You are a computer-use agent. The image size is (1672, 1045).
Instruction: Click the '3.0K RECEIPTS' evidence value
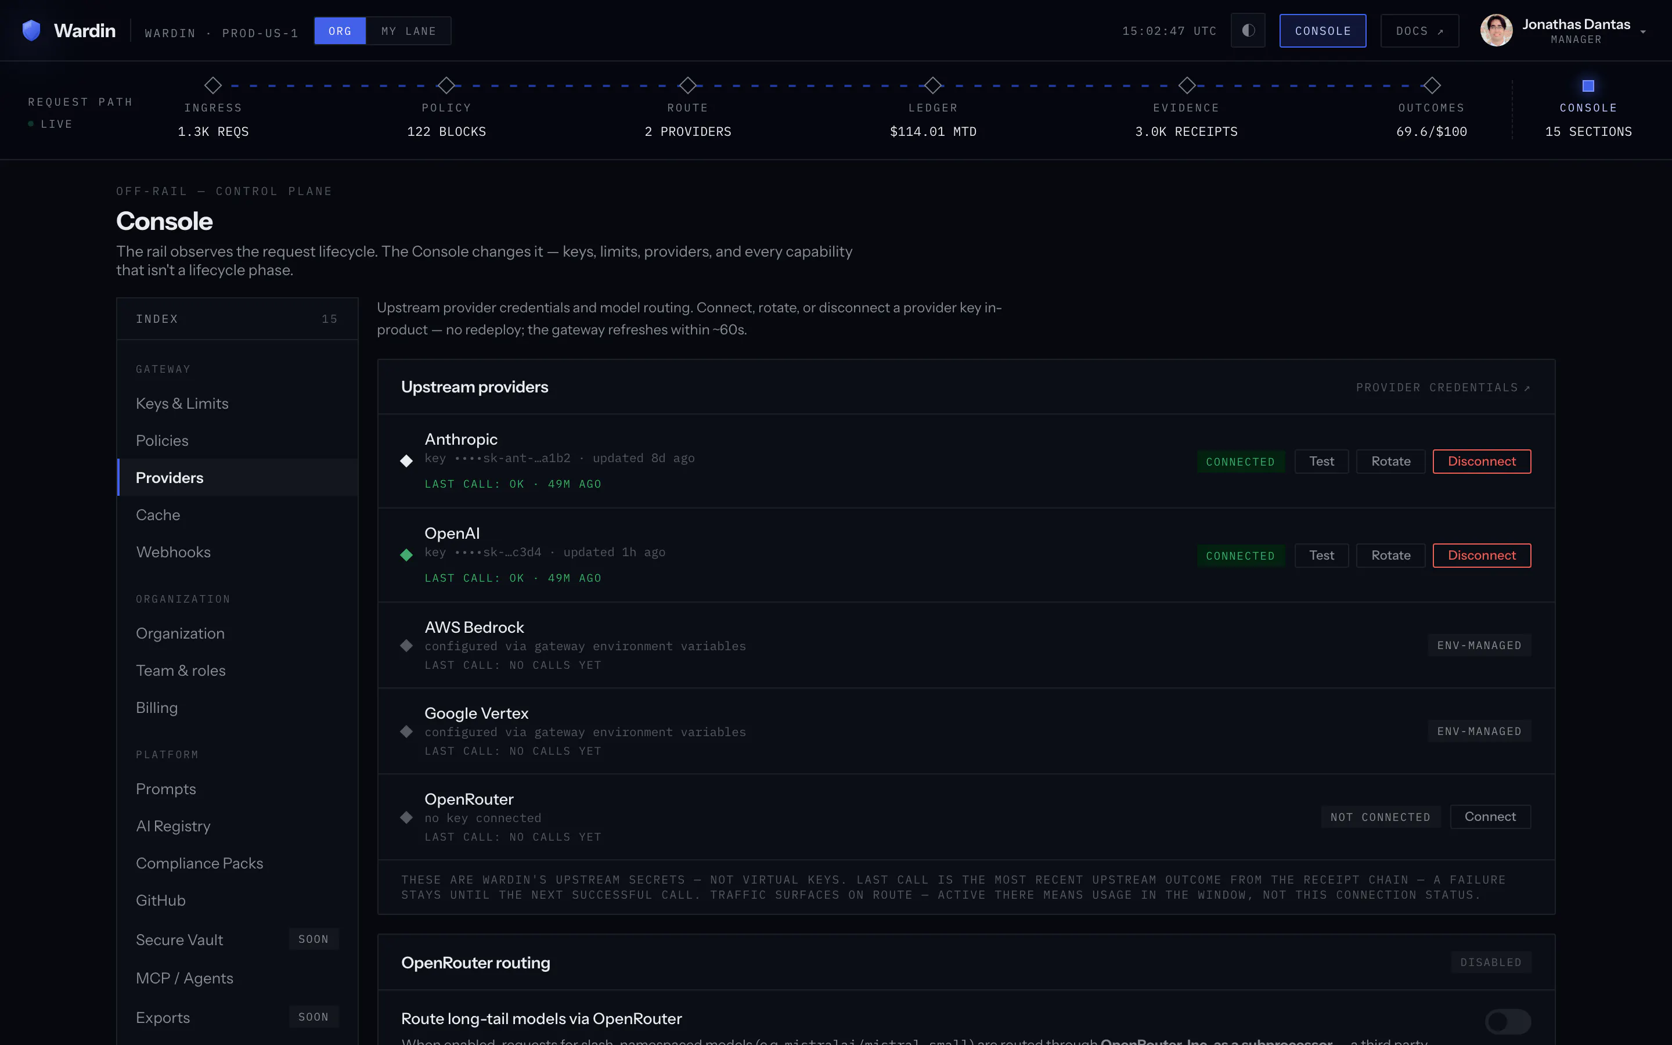click(1186, 132)
